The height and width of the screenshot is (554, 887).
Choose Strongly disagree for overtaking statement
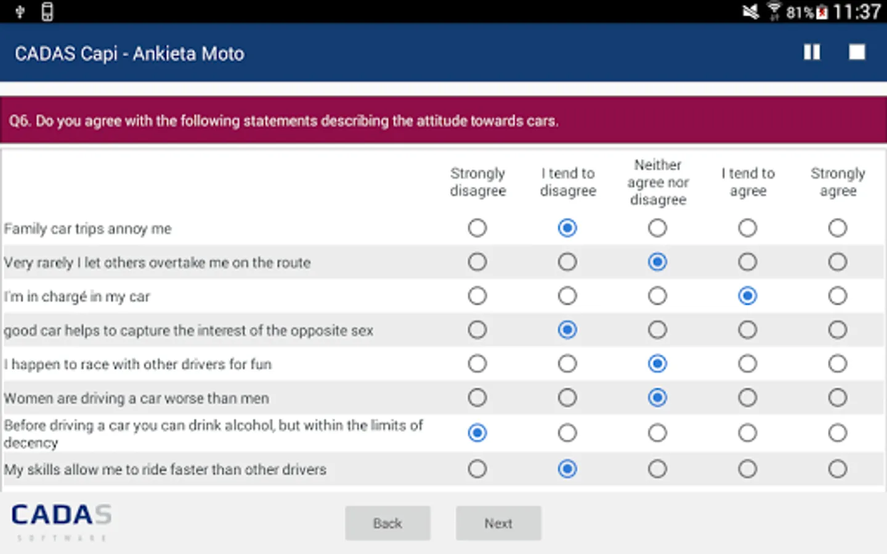coord(477,262)
